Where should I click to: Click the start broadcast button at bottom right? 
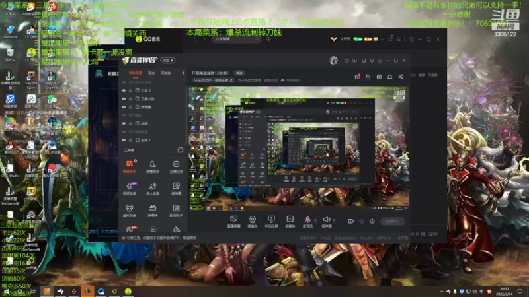393,221
